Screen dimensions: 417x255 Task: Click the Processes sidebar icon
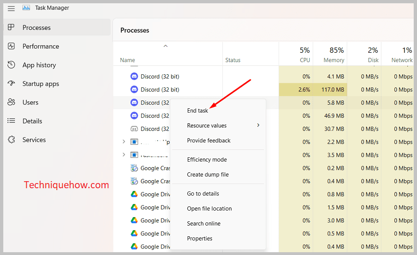click(11, 27)
